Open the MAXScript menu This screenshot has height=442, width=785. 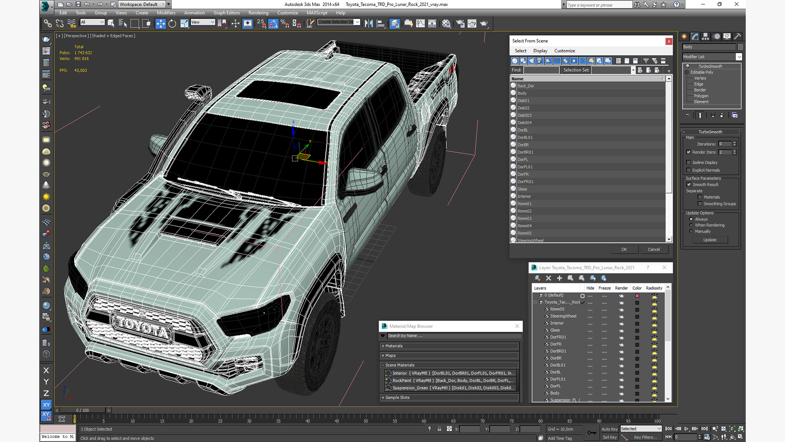[x=317, y=13]
